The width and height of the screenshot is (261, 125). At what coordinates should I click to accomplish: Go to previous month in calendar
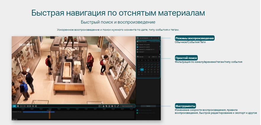click(x=149, y=56)
